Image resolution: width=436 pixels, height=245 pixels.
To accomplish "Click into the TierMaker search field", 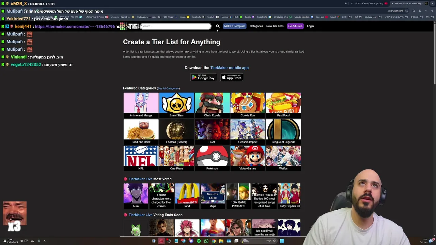I will click(176, 26).
